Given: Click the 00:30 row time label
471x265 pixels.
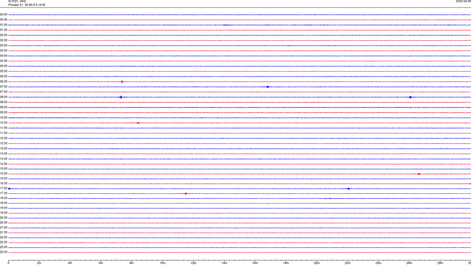Looking at the screenshot, I should 3,20.
